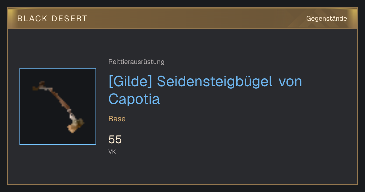Click the silk stirrup item image
Image resolution: width=365 pixels, height=192 pixels.
pyautogui.click(x=58, y=106)
